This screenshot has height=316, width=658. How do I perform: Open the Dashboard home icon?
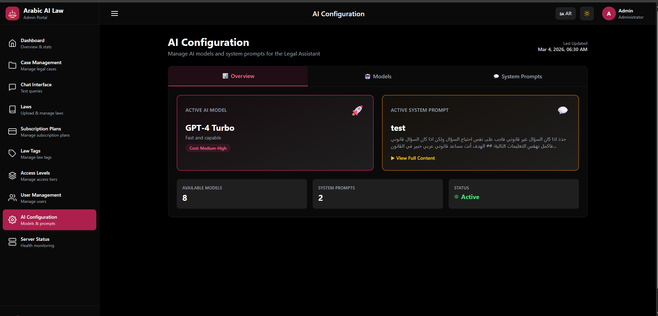point(12,43)
